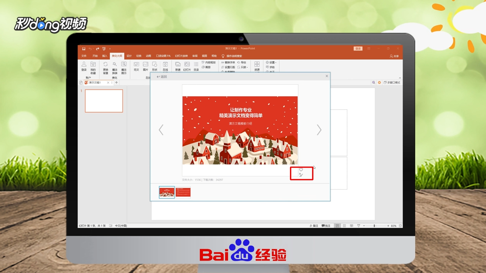
Task: Use the 魔法换装 magic wand tool
Action: click(115, 68)
